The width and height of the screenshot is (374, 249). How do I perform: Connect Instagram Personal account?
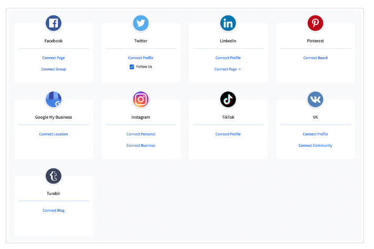(141, 134)
